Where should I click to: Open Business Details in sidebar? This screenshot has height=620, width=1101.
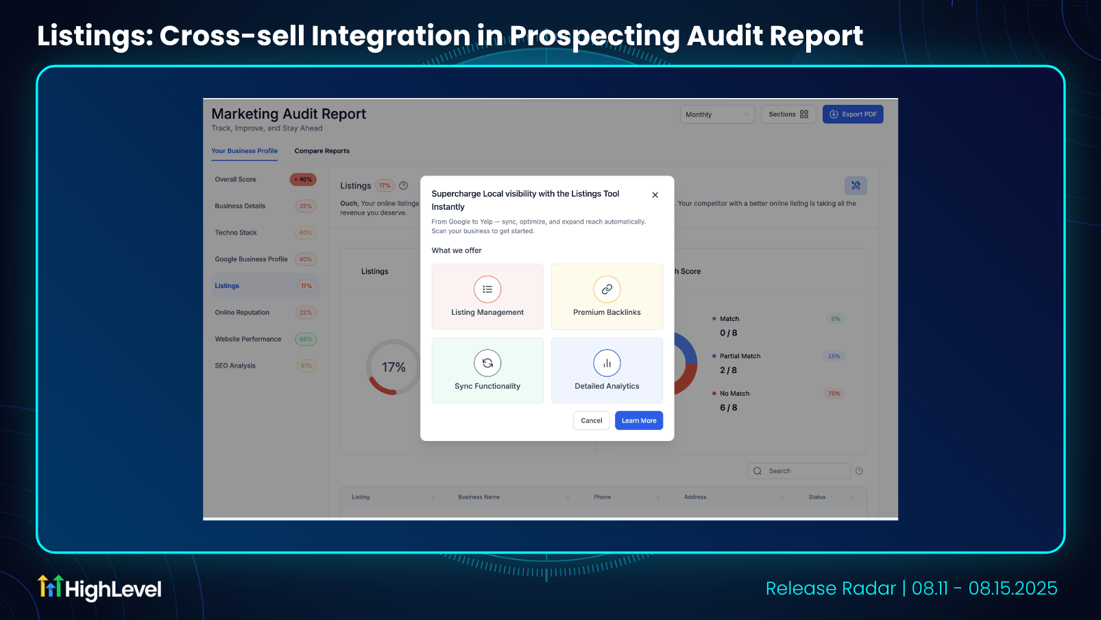coord(265,206)
